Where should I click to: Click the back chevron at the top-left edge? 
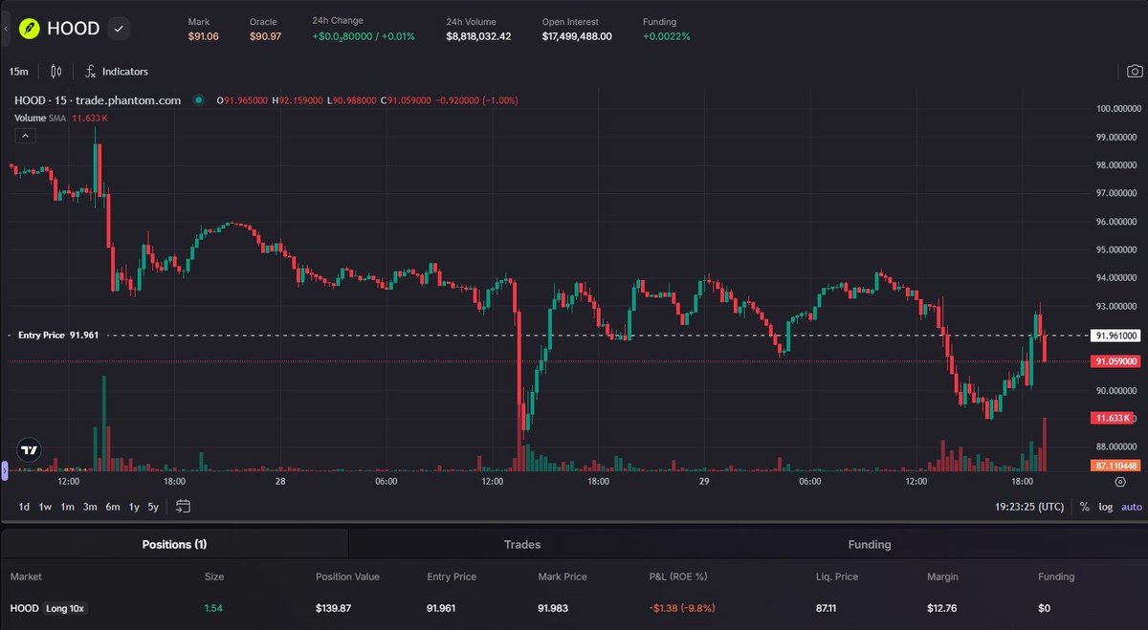5,29
